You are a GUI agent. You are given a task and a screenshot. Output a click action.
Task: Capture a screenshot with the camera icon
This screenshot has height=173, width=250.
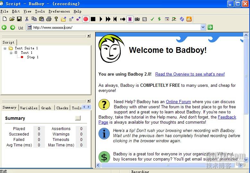pos(137,19)
